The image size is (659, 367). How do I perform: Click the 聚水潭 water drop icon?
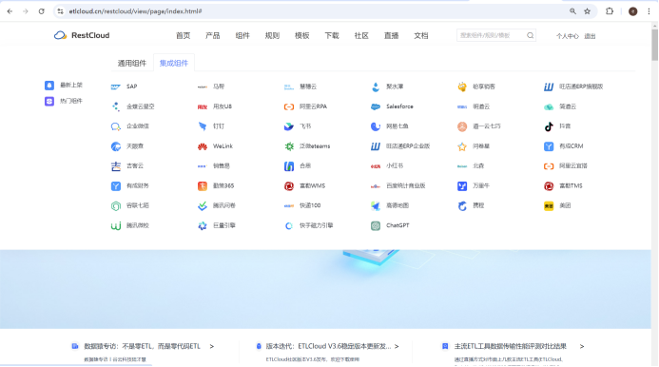point(376,87)
